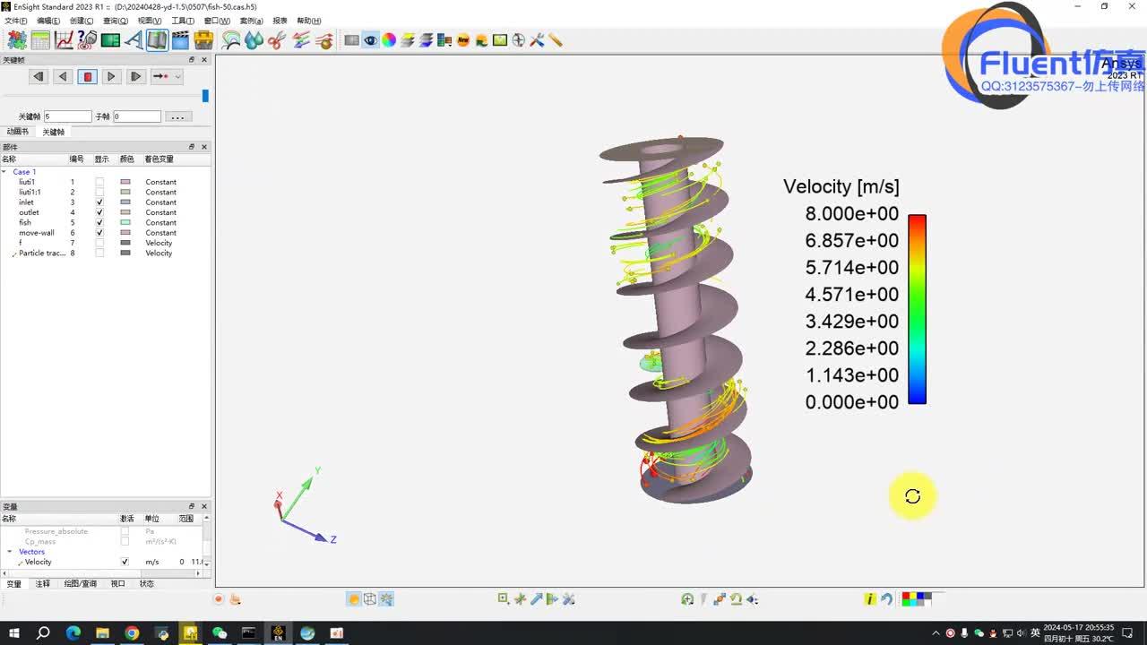
Task: Open the 文件(F) menu
Action: coord(16,21)
